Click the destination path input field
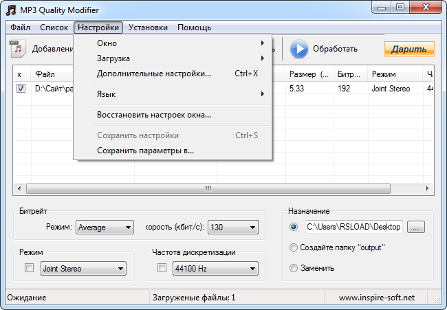The height and width of the screenshot is (310, 447). (353, 227)
